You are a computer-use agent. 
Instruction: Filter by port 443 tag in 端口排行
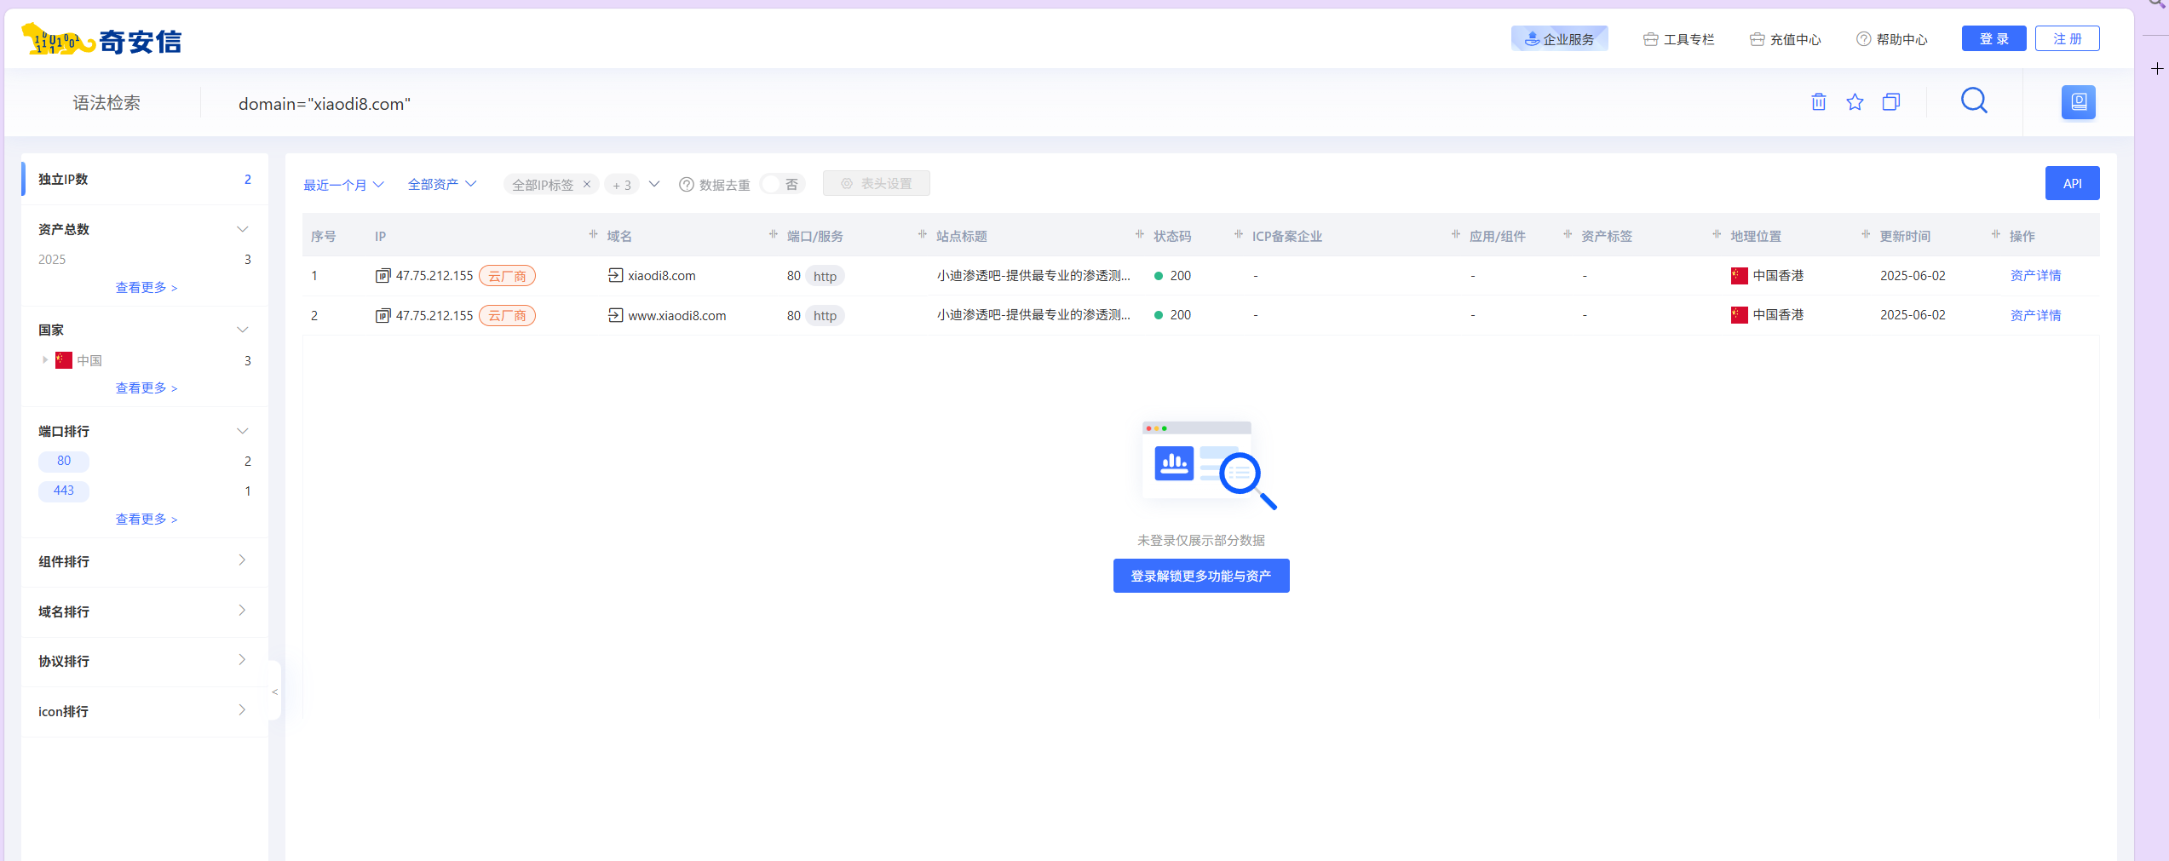point(64,491)
